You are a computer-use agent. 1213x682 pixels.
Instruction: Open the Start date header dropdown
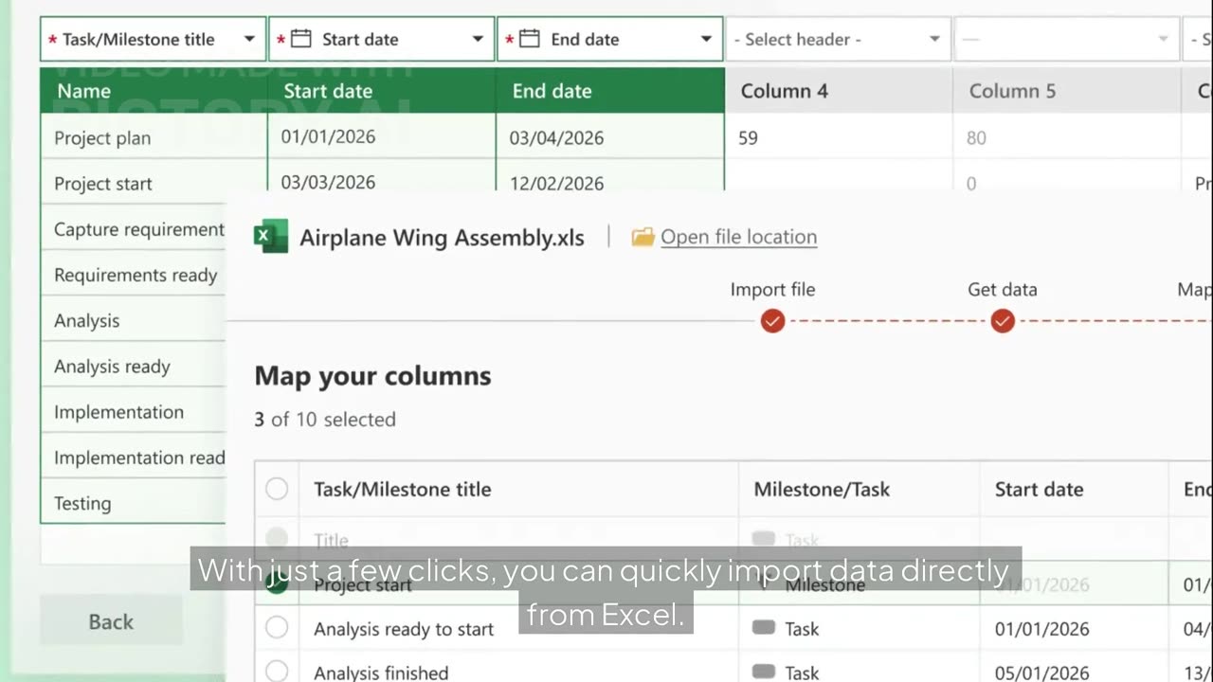[x=382, y=39]
